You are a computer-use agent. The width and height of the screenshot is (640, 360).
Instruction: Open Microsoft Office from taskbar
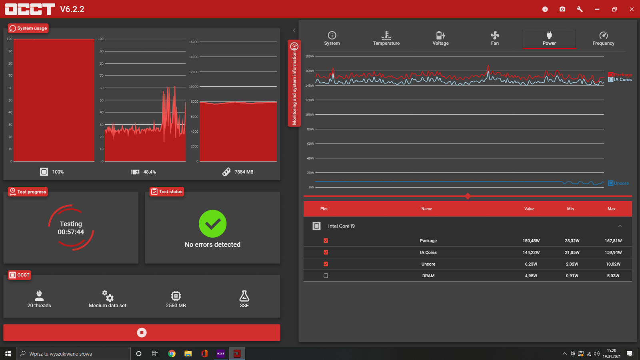point(204,354)
